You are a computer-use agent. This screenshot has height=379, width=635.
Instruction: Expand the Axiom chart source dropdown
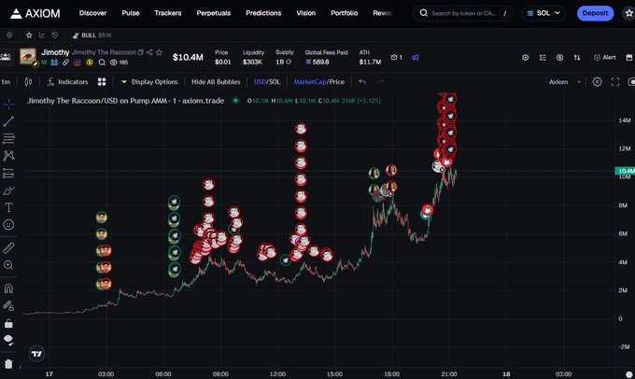tap(565, 82)
